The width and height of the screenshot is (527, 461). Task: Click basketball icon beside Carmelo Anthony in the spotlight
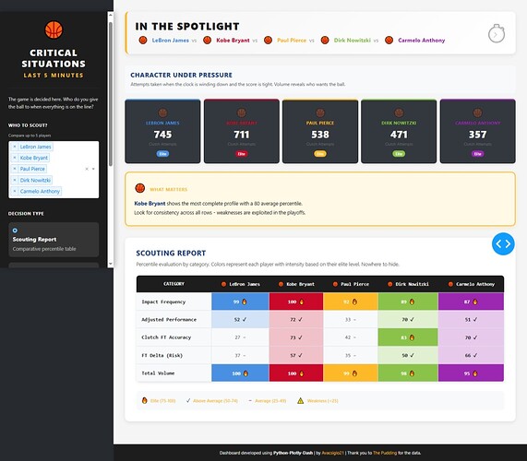point(389,41)
